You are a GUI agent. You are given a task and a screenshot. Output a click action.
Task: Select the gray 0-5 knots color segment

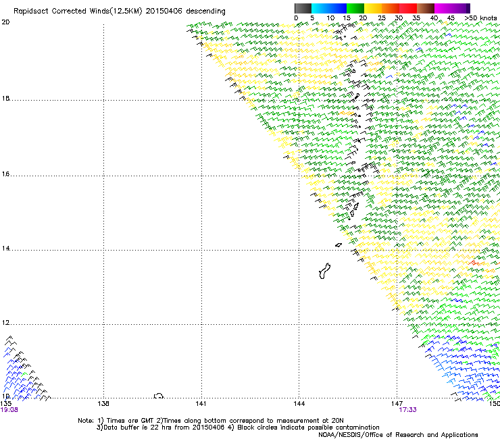click(x=303, y=8)
